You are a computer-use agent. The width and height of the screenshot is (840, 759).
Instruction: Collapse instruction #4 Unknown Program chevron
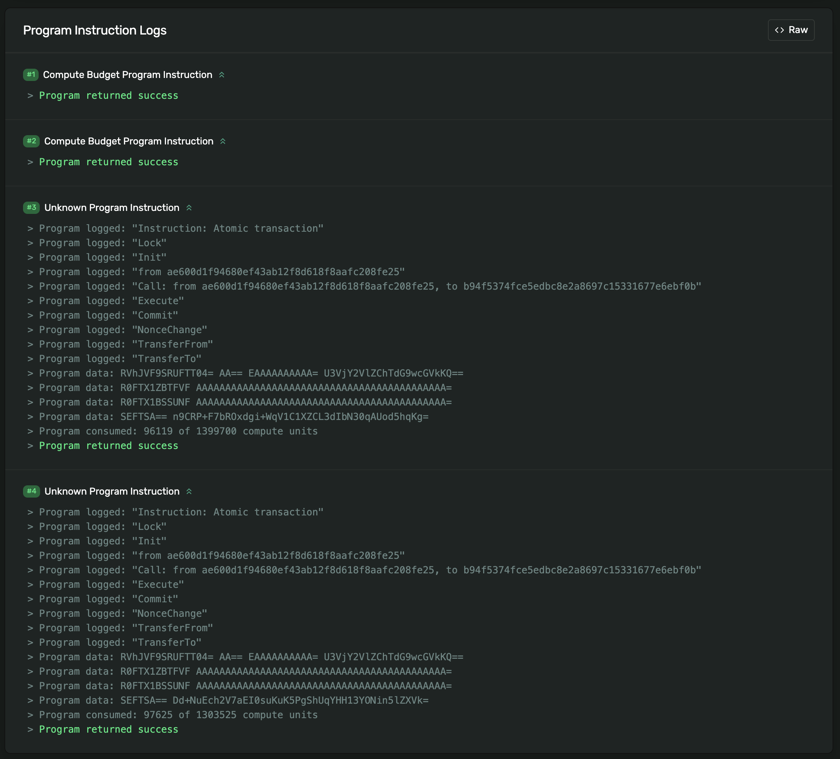point(189,492)
